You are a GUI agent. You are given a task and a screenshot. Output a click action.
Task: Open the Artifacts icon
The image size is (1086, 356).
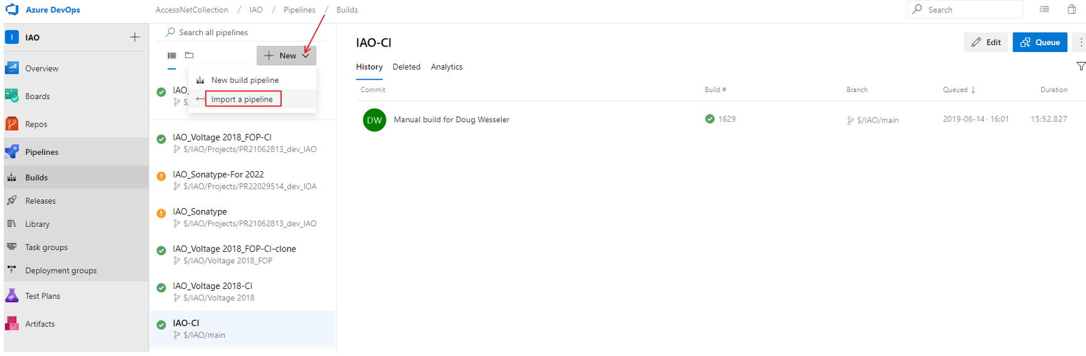(12, 323)
